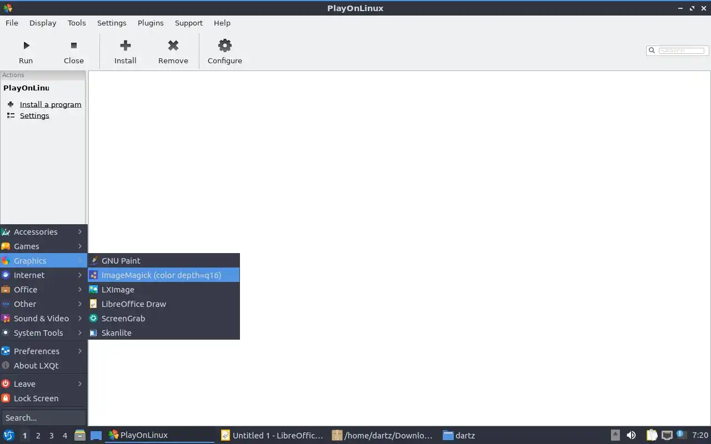Screen dimensions: 711x444
Task: Expand the Other submenu arrow
Action: (80, 304)
